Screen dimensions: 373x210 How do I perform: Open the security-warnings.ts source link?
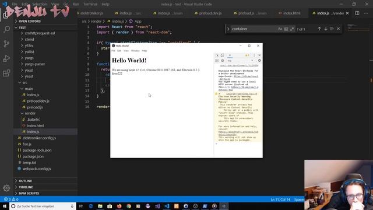click(241, 94)
